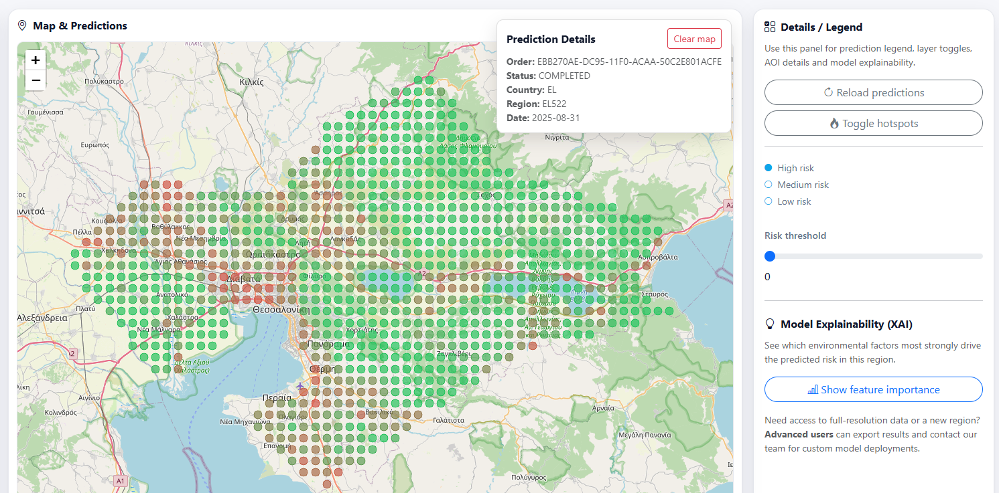Image resolution: width=999 pixels, height=493 pixels.
Task: Click the A1 road shield on the map
Action: pos(120,480)
